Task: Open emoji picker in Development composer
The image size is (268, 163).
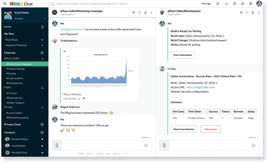Action: [253, 145]
